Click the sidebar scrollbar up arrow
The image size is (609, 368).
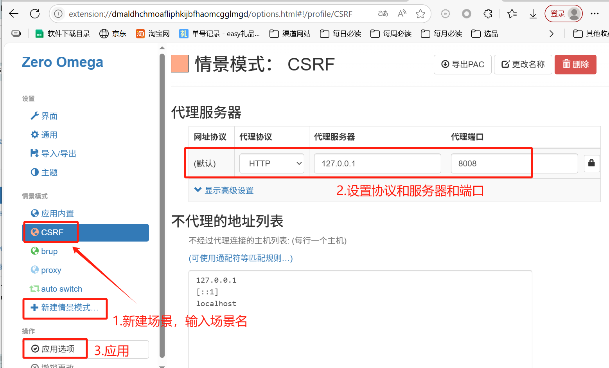tap(162, 48)
